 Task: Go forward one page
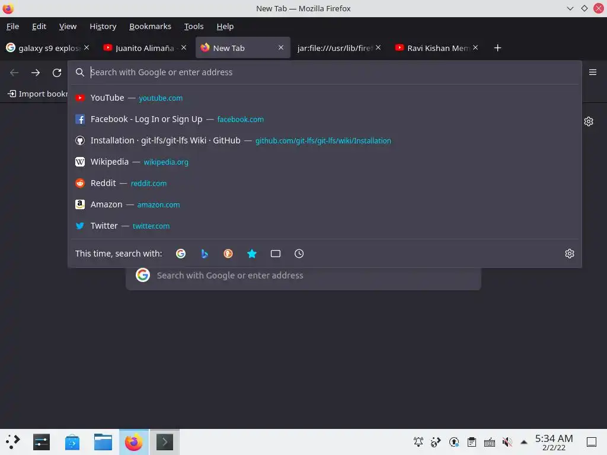36,72
